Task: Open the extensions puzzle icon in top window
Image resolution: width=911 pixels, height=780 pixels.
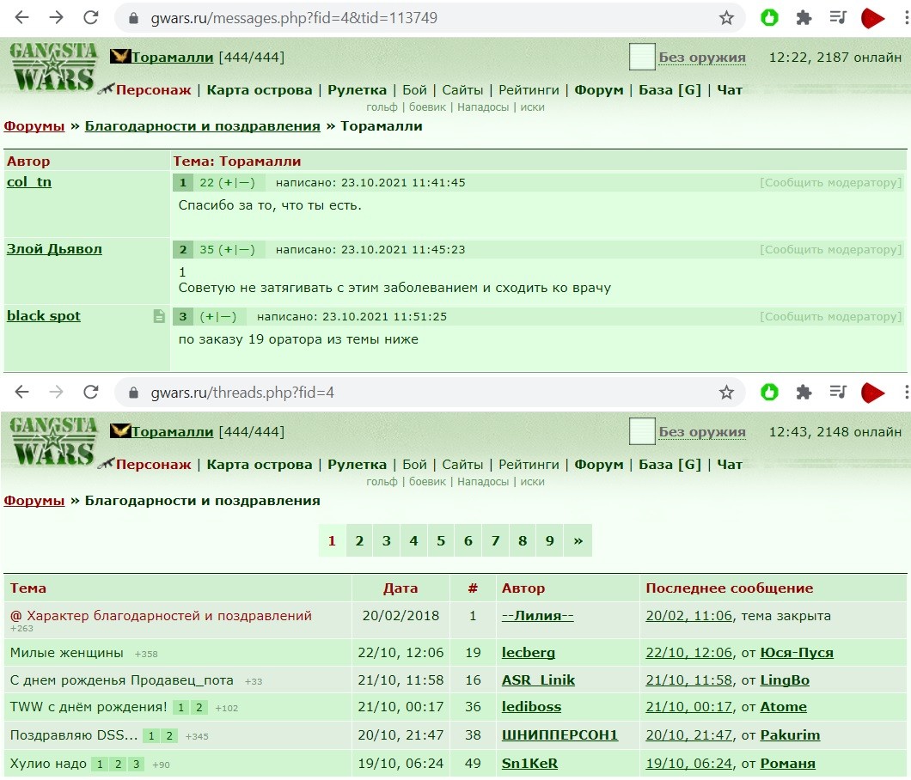Action: [804, 18]
